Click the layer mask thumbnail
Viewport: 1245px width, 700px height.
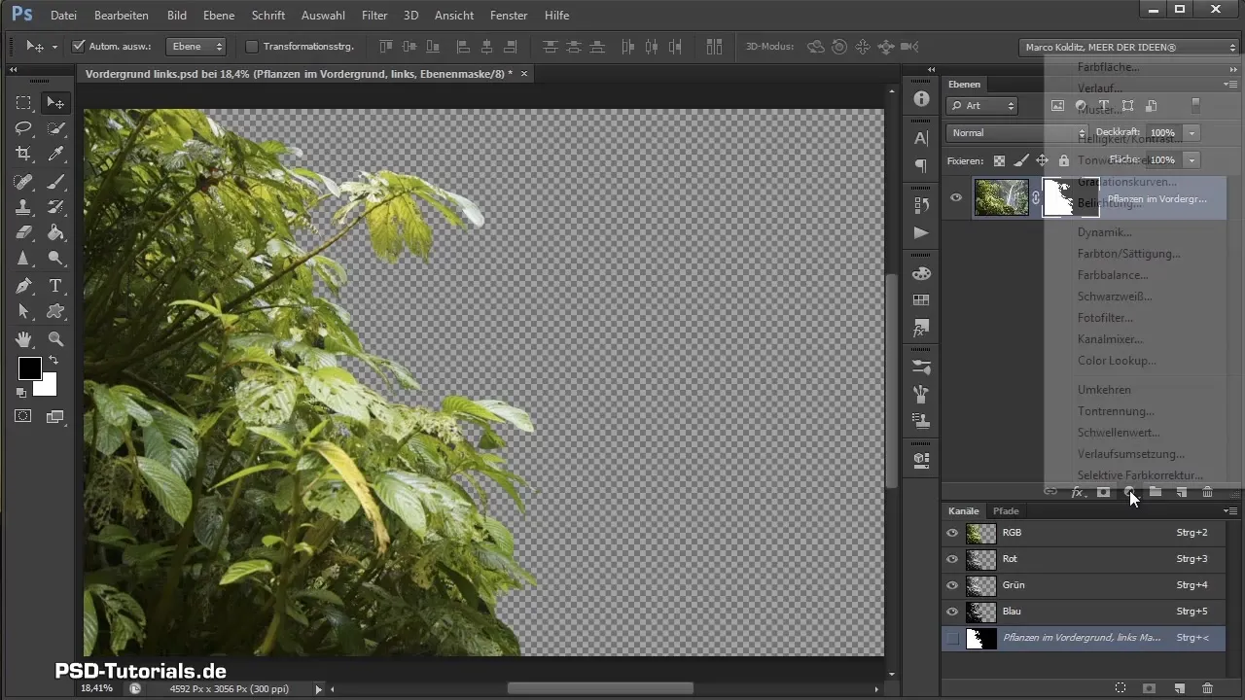tap(1070, 197)
